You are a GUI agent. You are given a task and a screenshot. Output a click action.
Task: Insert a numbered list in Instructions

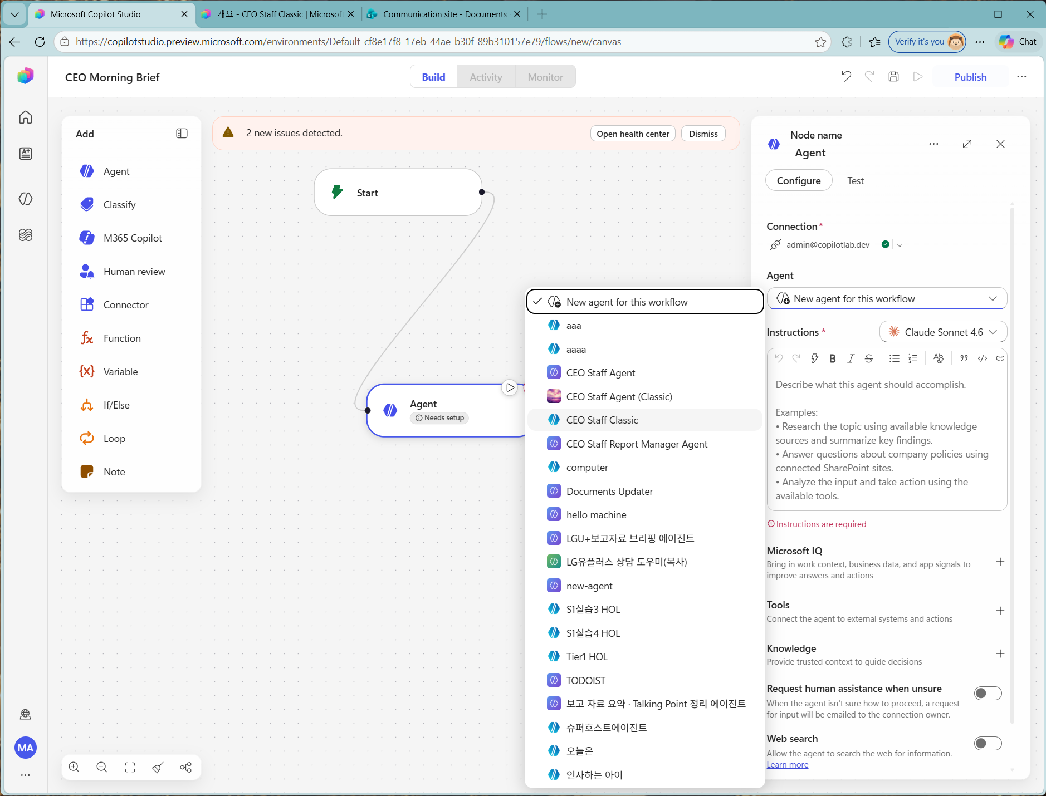pyautogui.click(x=913, y=358)
